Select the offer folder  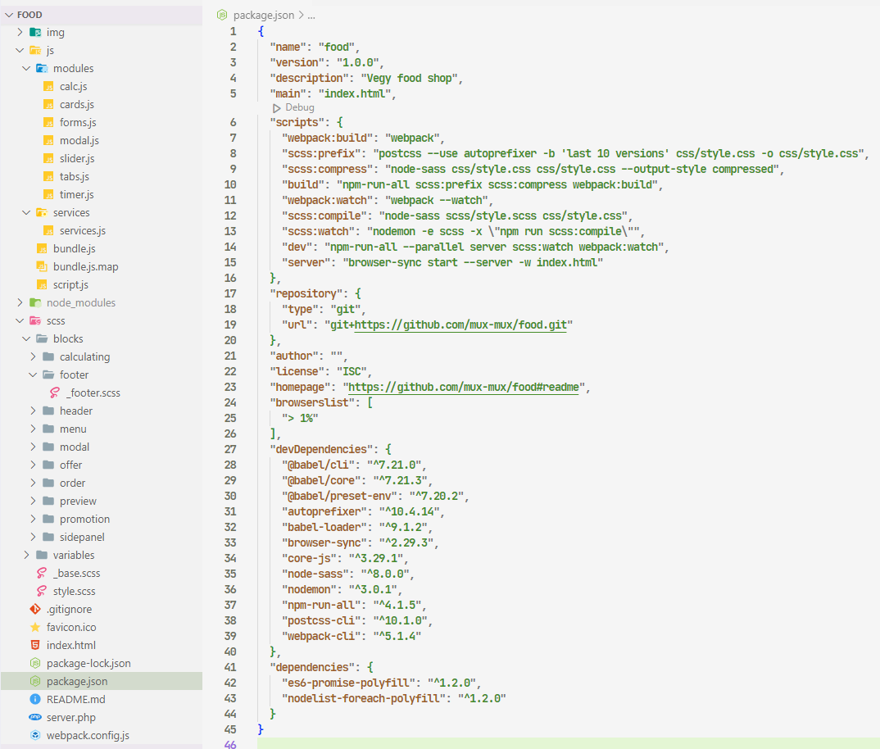coord(70,465)
